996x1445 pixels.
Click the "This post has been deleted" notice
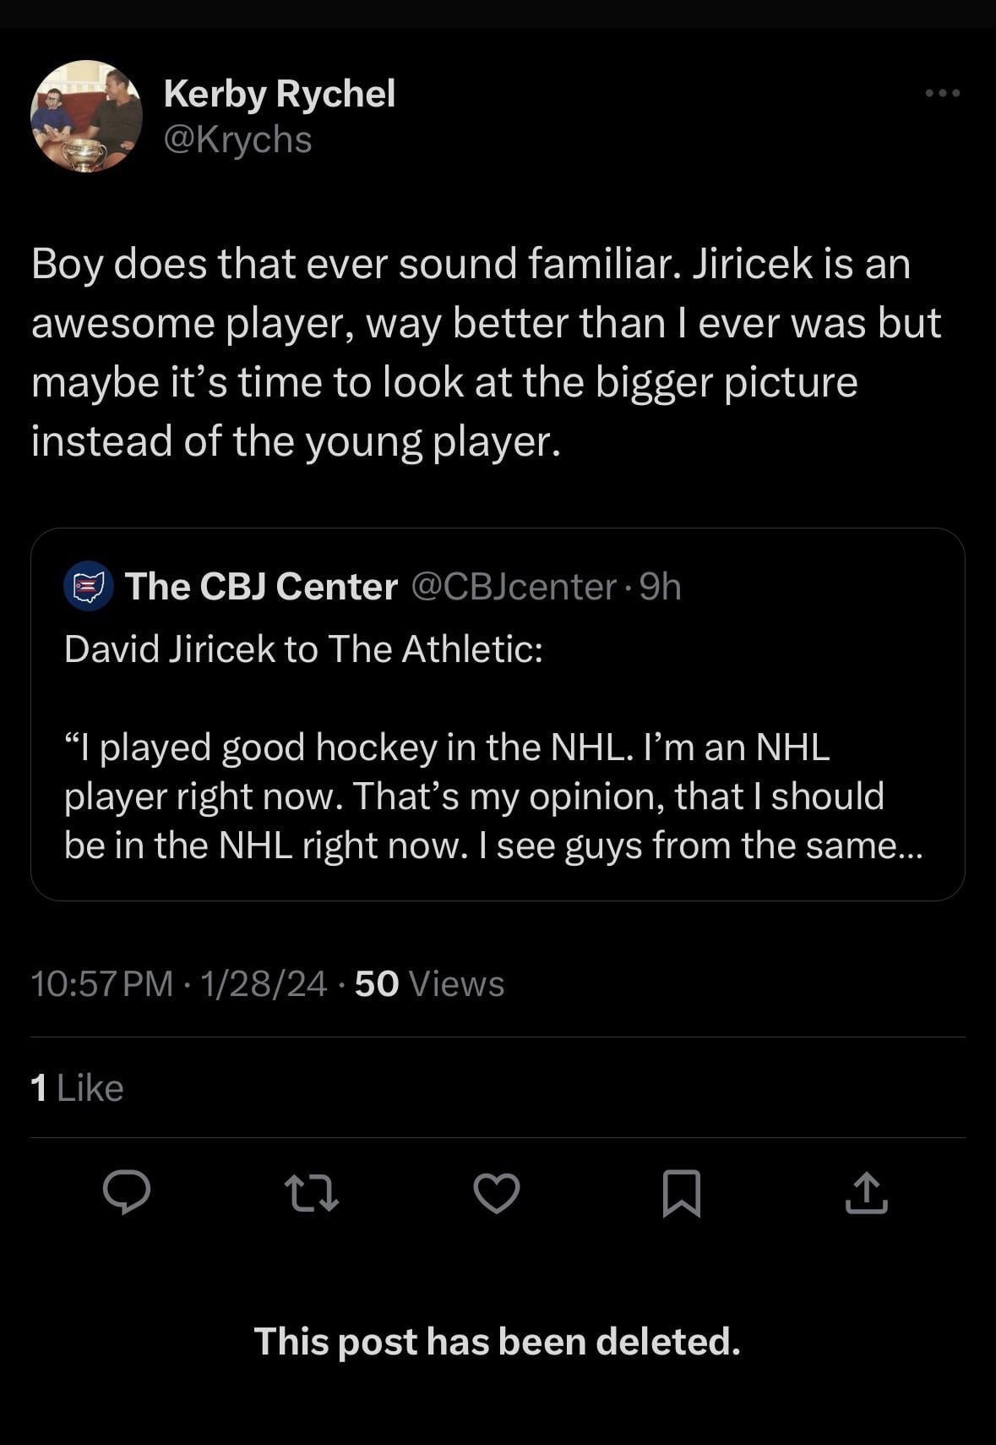pyautogui.click(x=497, y=1341)
